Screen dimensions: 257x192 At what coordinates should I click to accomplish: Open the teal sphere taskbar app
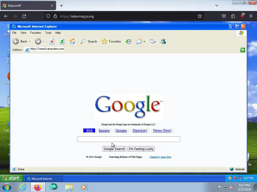click(53, 187)
